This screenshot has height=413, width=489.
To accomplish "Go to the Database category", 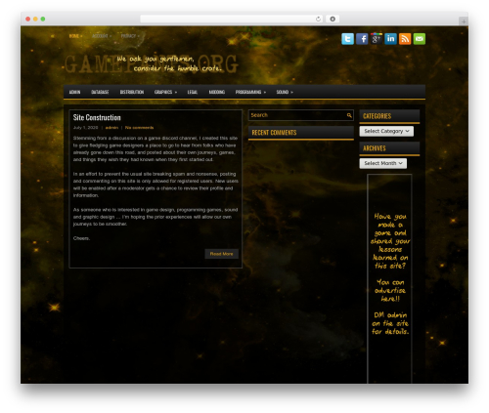I will [x=100, y=92].
